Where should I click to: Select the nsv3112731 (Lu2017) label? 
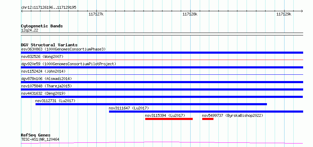(55, 101)
